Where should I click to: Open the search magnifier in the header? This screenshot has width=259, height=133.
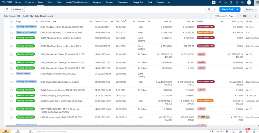(x=220, y=2)
